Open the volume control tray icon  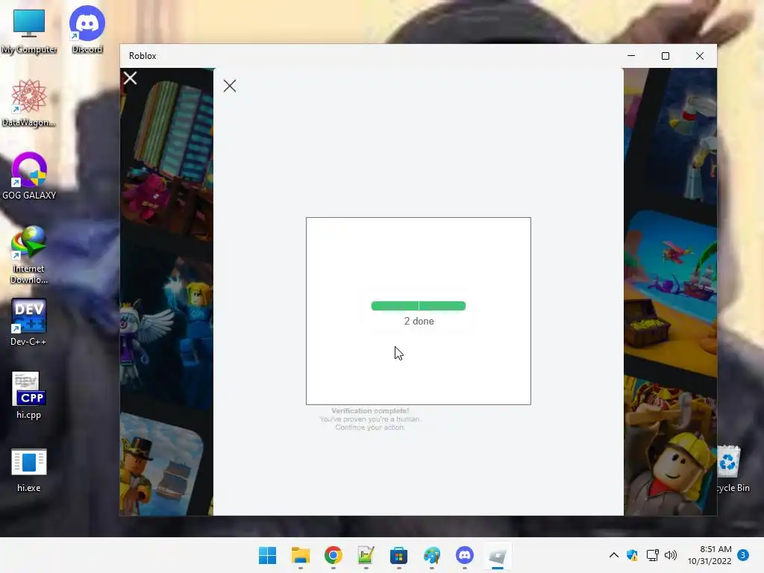(x=671, y=555)
